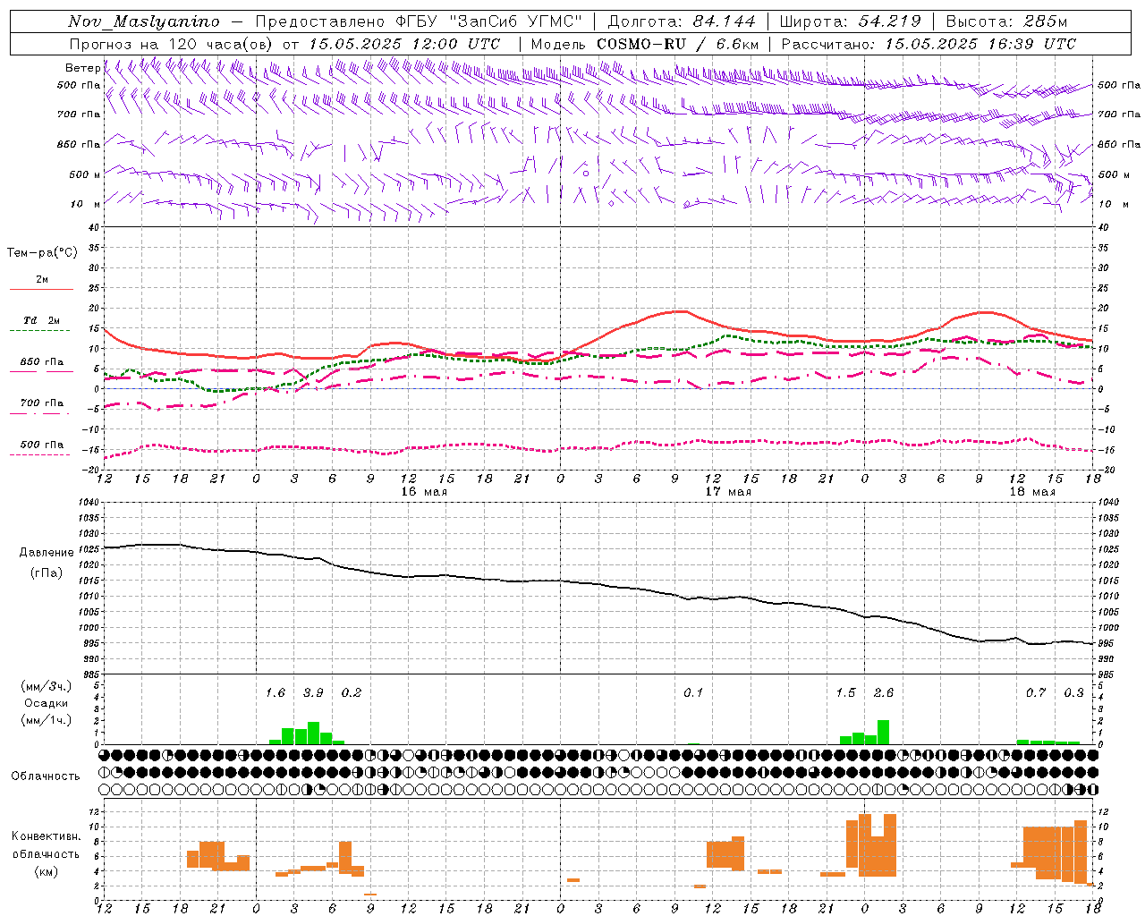Click the "Ветер" wind panel label
Screen dimensions: 1145x916
82,68
